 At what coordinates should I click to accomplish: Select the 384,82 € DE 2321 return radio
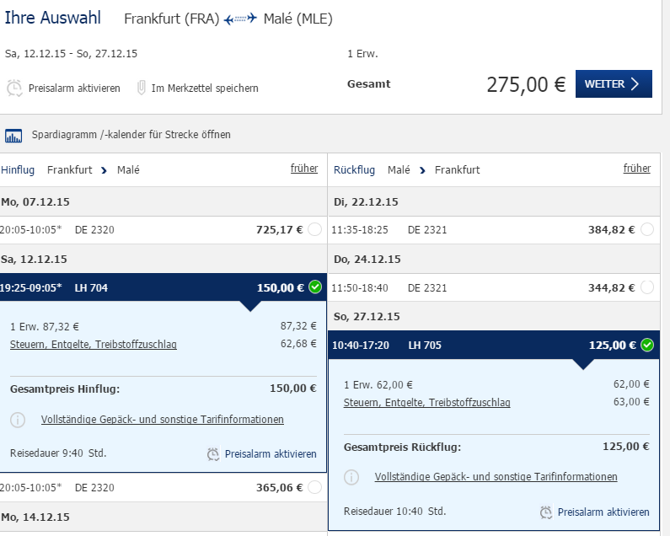[647, 229]
